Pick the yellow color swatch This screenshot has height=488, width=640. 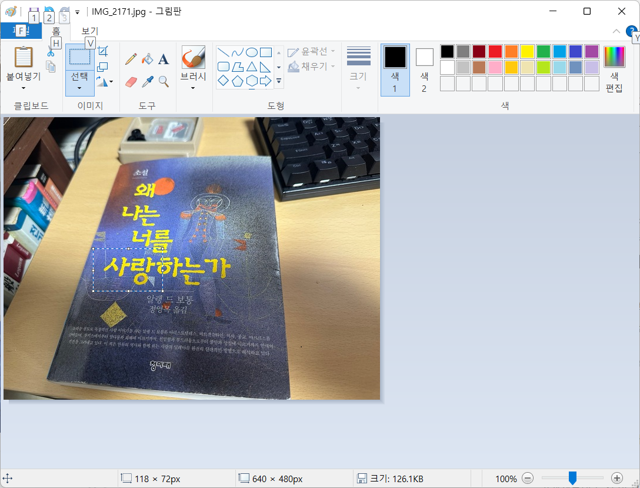pos(527,51)
